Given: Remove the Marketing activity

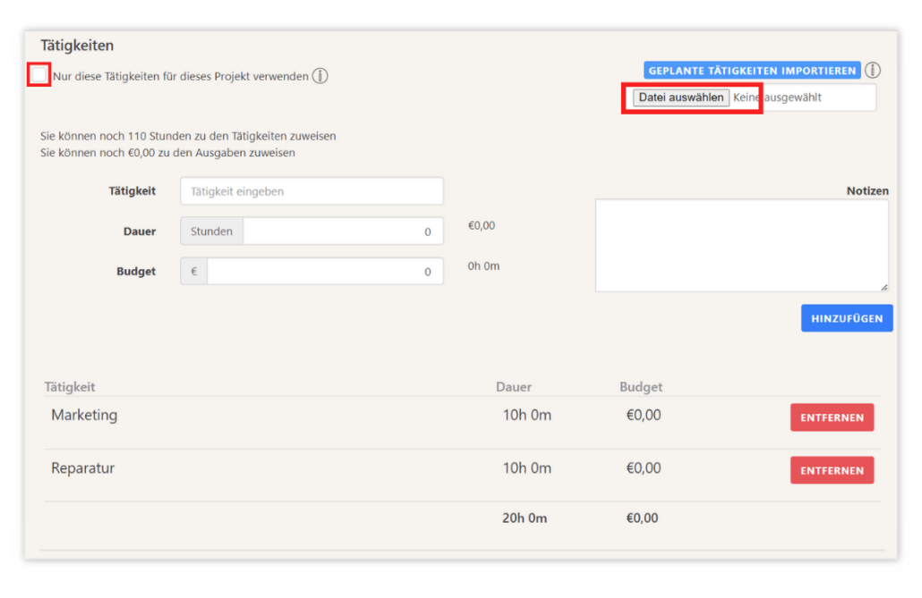Looking at the screenshot, I should (832, 417).
